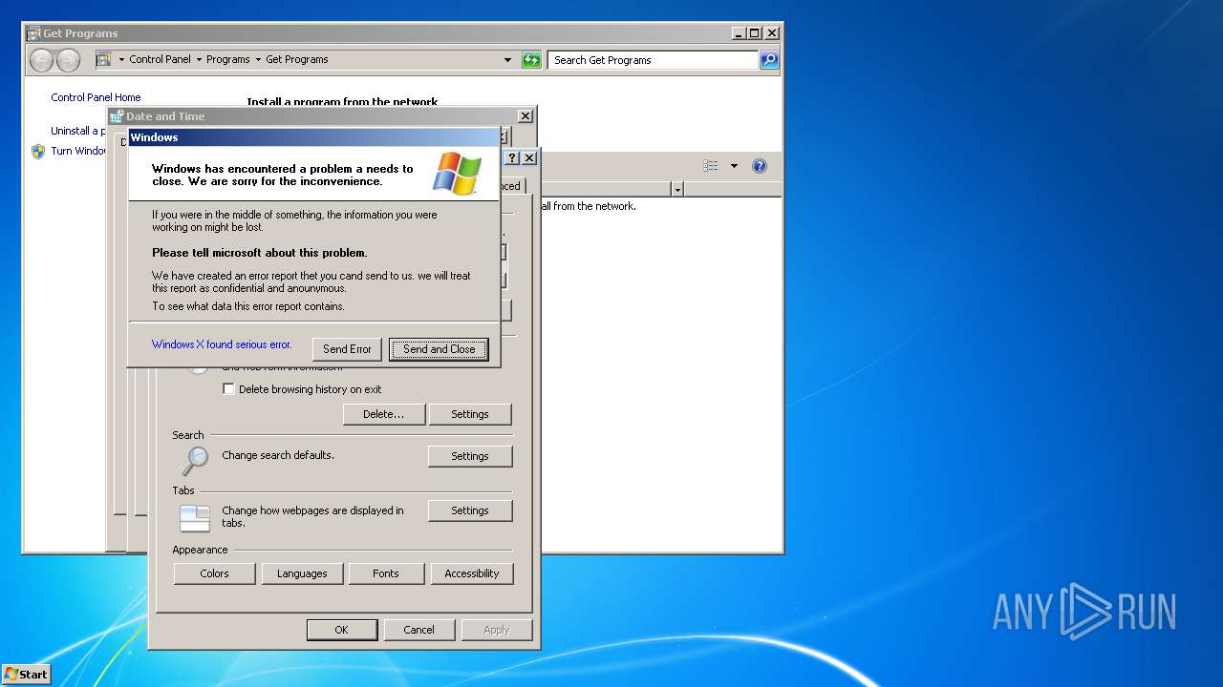Open the Accessibility button
The height and width of the screenshot is (687, 1223).
(x=472, y=573)
